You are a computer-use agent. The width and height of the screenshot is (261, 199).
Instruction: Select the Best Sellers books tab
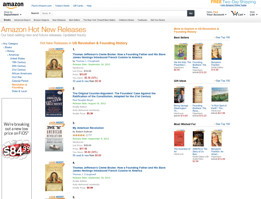[x=74, y=20]
